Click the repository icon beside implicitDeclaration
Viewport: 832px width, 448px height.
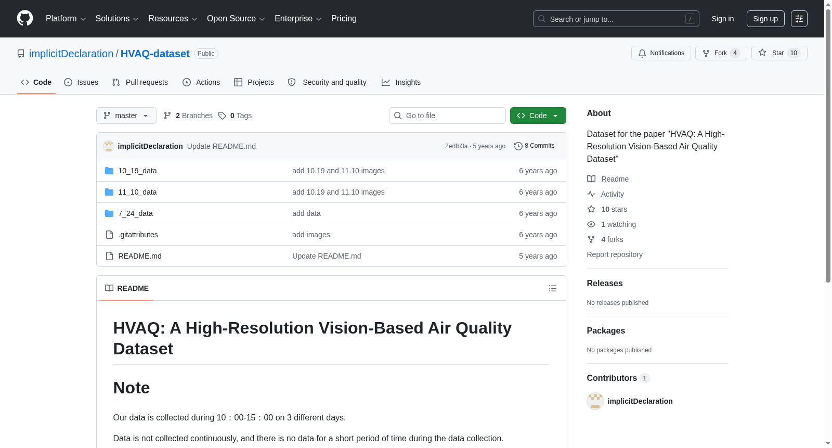[21, 54]
